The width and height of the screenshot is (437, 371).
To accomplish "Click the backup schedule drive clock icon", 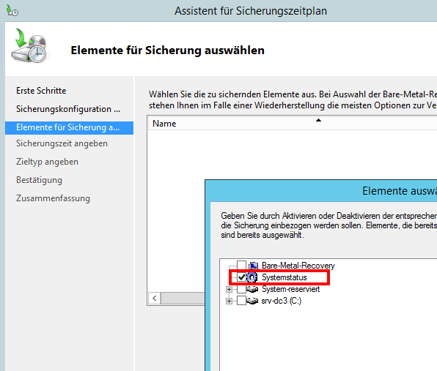I will pyautogui.click(x=29, y=46).
